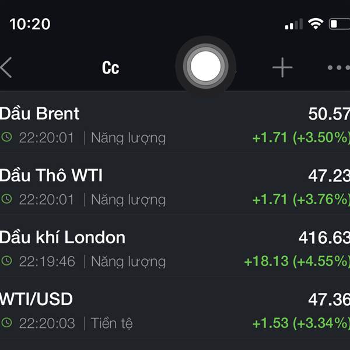The image size is (350, 350).
Task: Select the WTI/USD currency entry
Action: (175, 311)
